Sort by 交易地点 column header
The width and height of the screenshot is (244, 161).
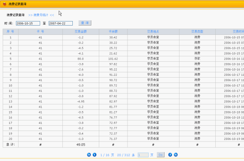tap(153, 32)
